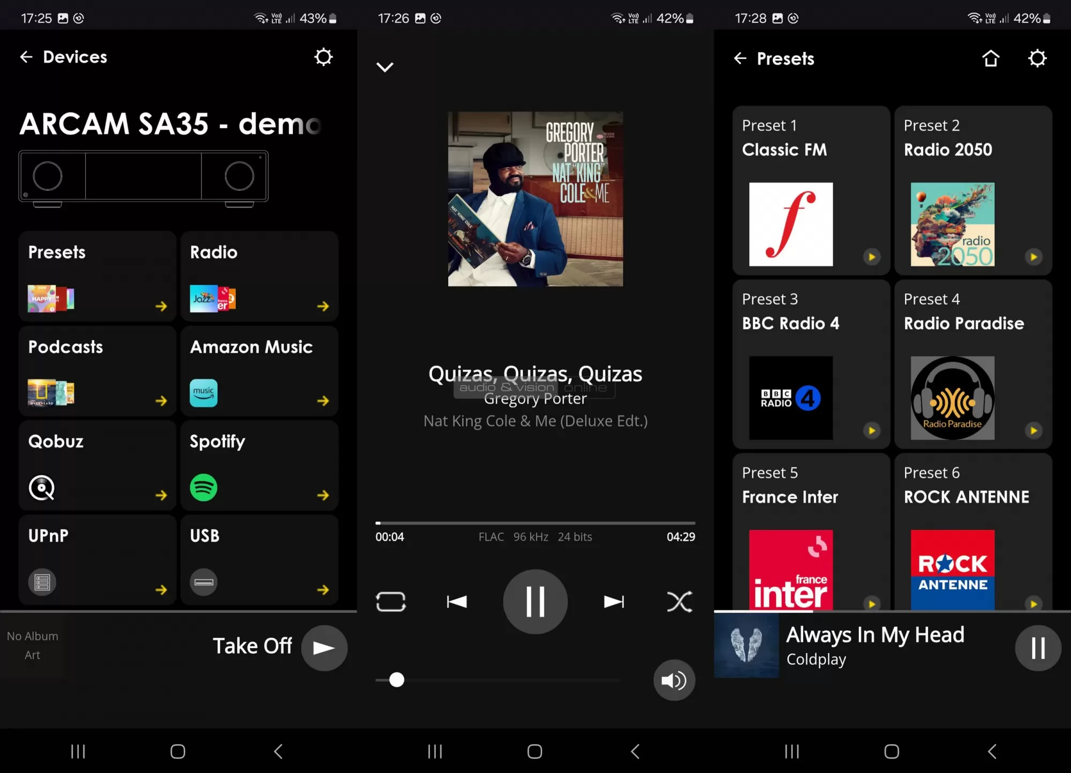Tap the green Spotify logo

tap(203, 488)
